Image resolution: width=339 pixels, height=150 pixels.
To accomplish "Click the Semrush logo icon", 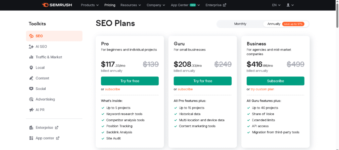I will (45, 5).
